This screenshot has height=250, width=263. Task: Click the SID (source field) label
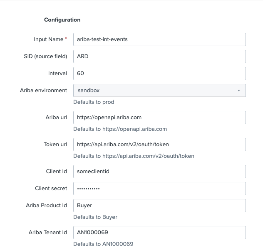click(45, 56)
